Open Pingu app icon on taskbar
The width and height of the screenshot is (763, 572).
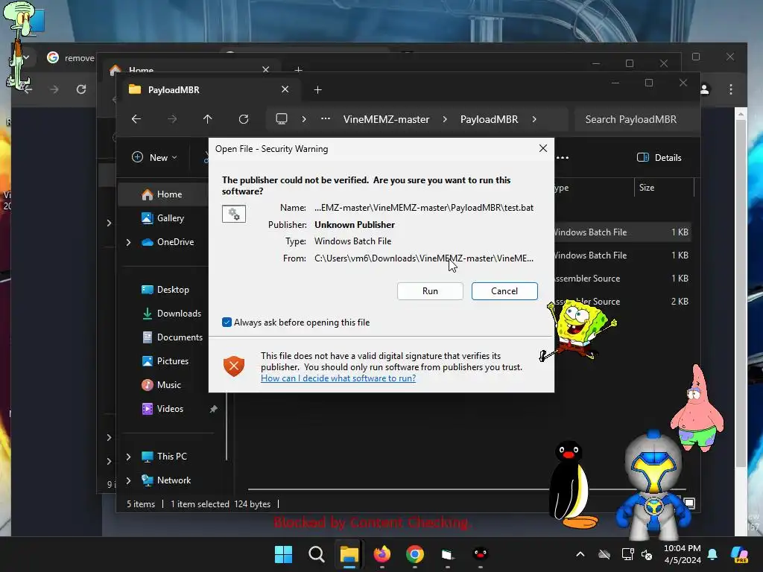481,554
